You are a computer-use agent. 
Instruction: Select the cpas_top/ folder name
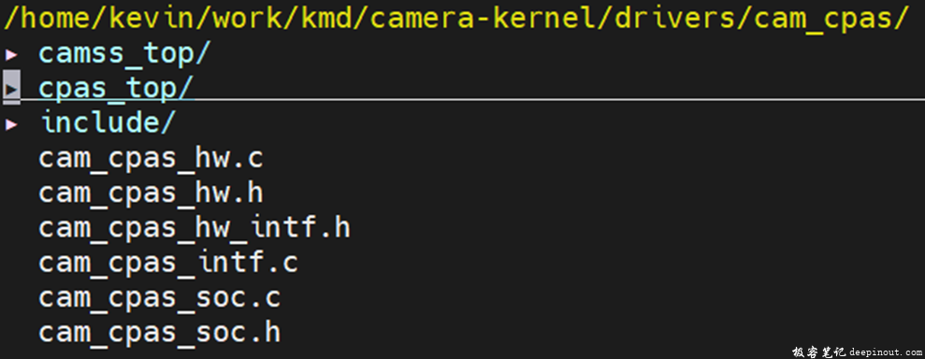116,89
